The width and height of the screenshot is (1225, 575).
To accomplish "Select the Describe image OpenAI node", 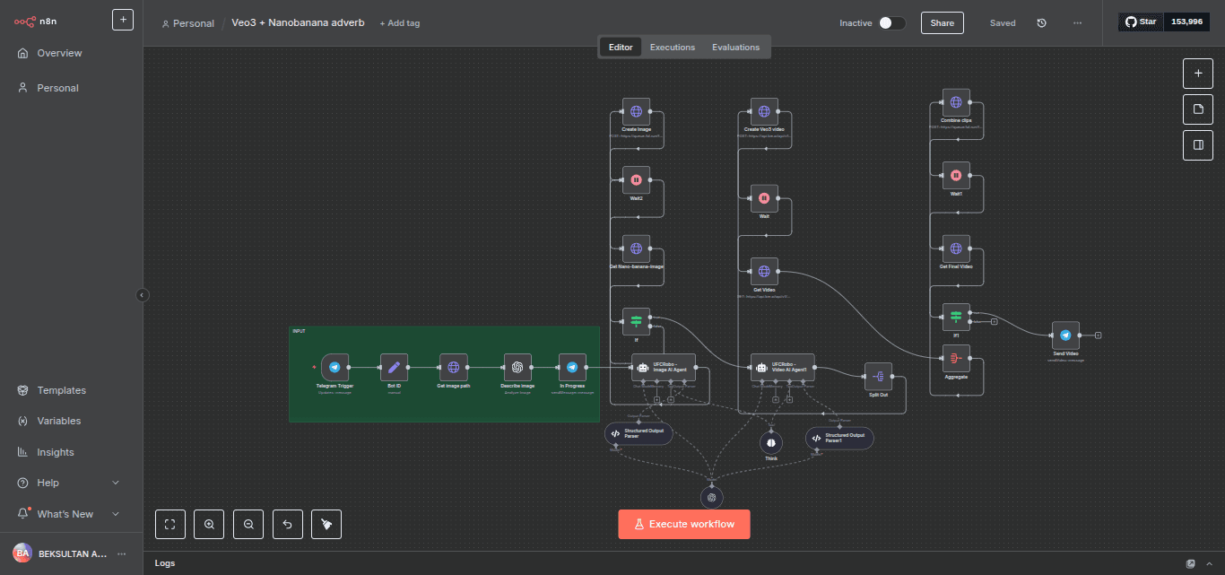I will (x=517, y=367).
